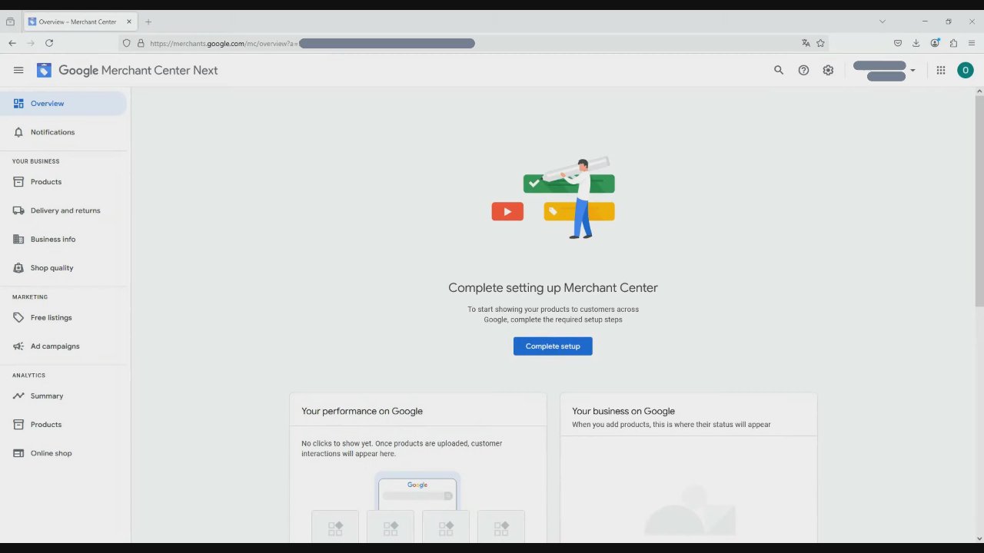Expand the account switcher dropdown arrow
This screenshot has width=984, height=553.
913,71
